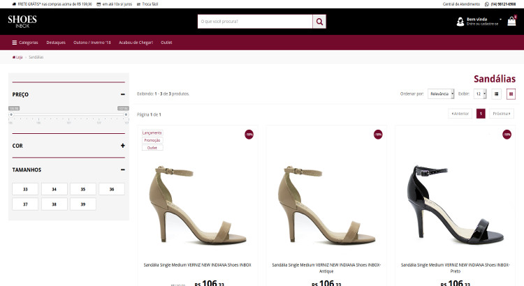Open the Destaques menu item

(56, 43)
